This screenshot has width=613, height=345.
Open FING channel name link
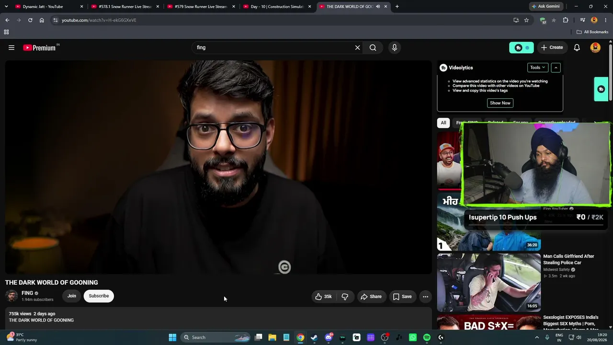coord(27,293)
